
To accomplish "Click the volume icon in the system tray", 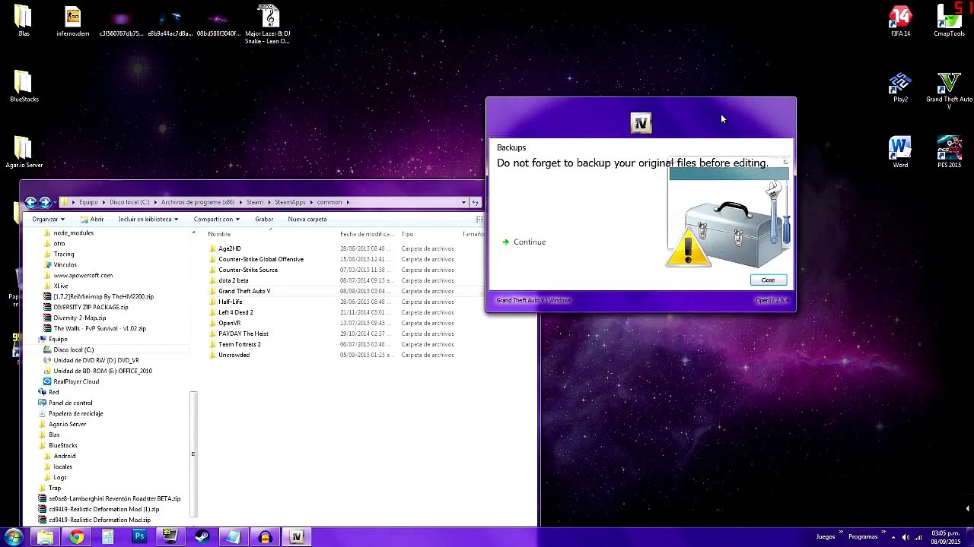I will click(905, 537).
